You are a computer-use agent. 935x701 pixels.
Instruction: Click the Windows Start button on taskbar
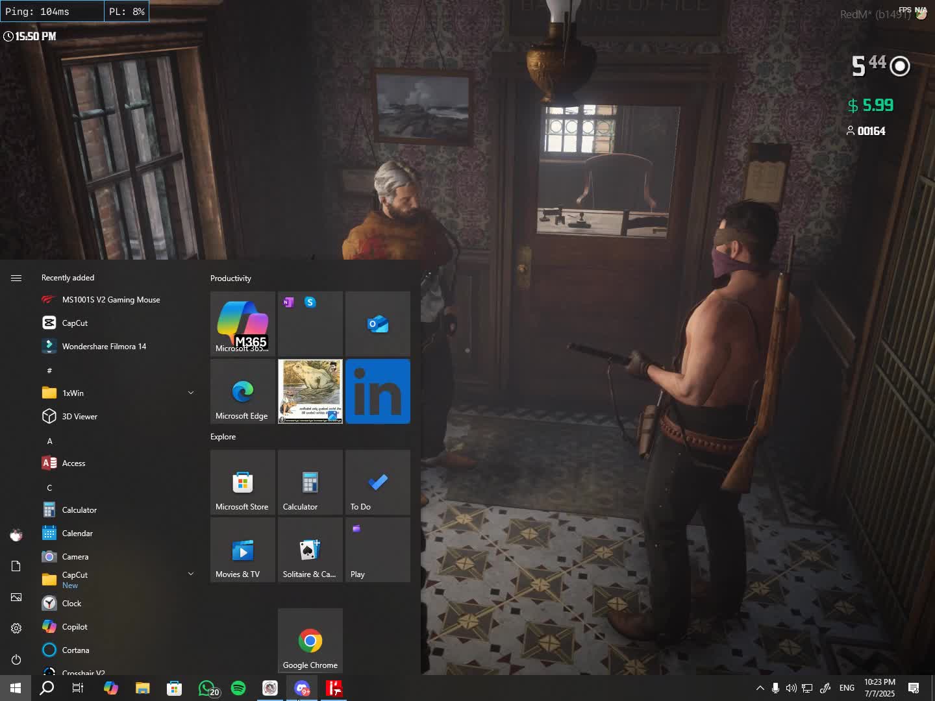pos(16,688)
